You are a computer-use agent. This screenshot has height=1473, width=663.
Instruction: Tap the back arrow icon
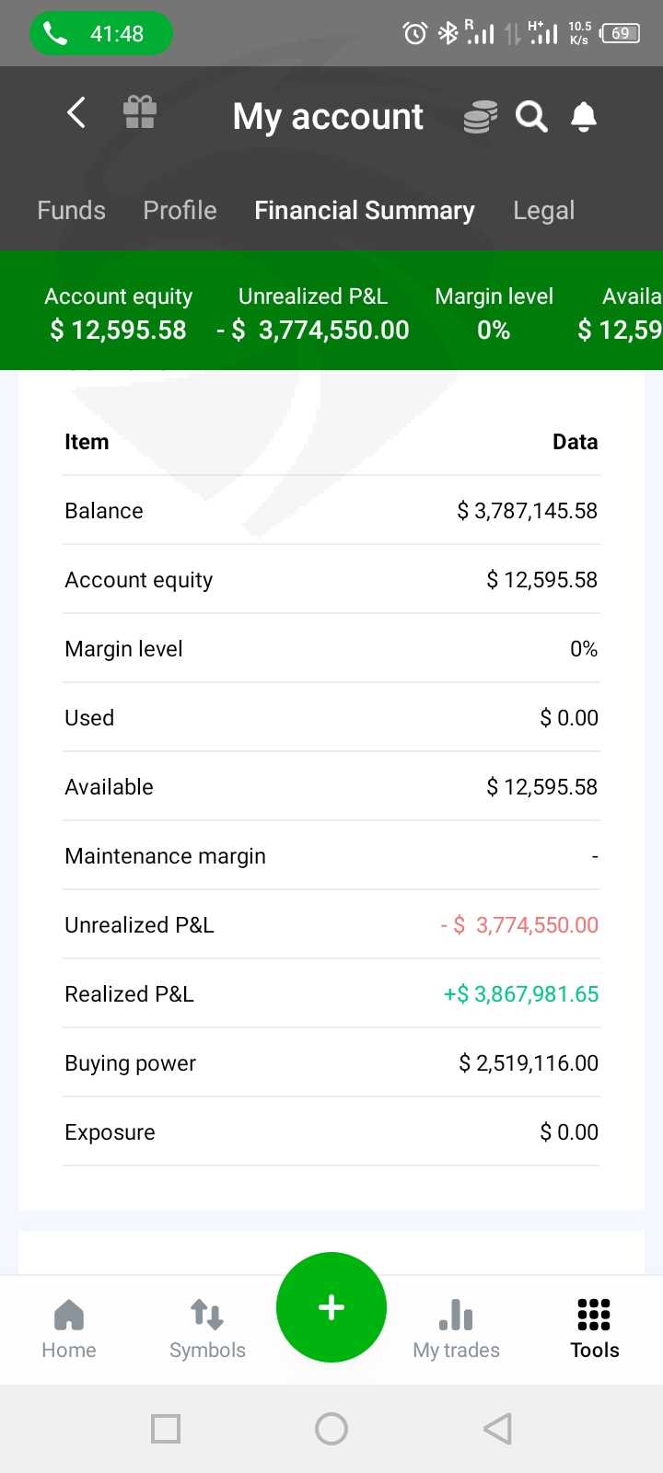[x=77, y=114]
